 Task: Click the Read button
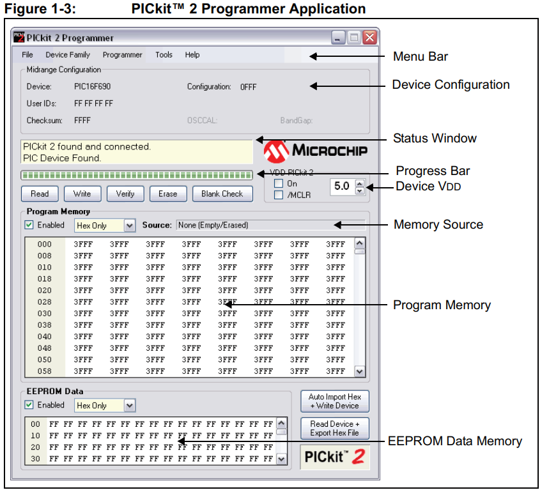pyautogui.click(x=40, y=194)
